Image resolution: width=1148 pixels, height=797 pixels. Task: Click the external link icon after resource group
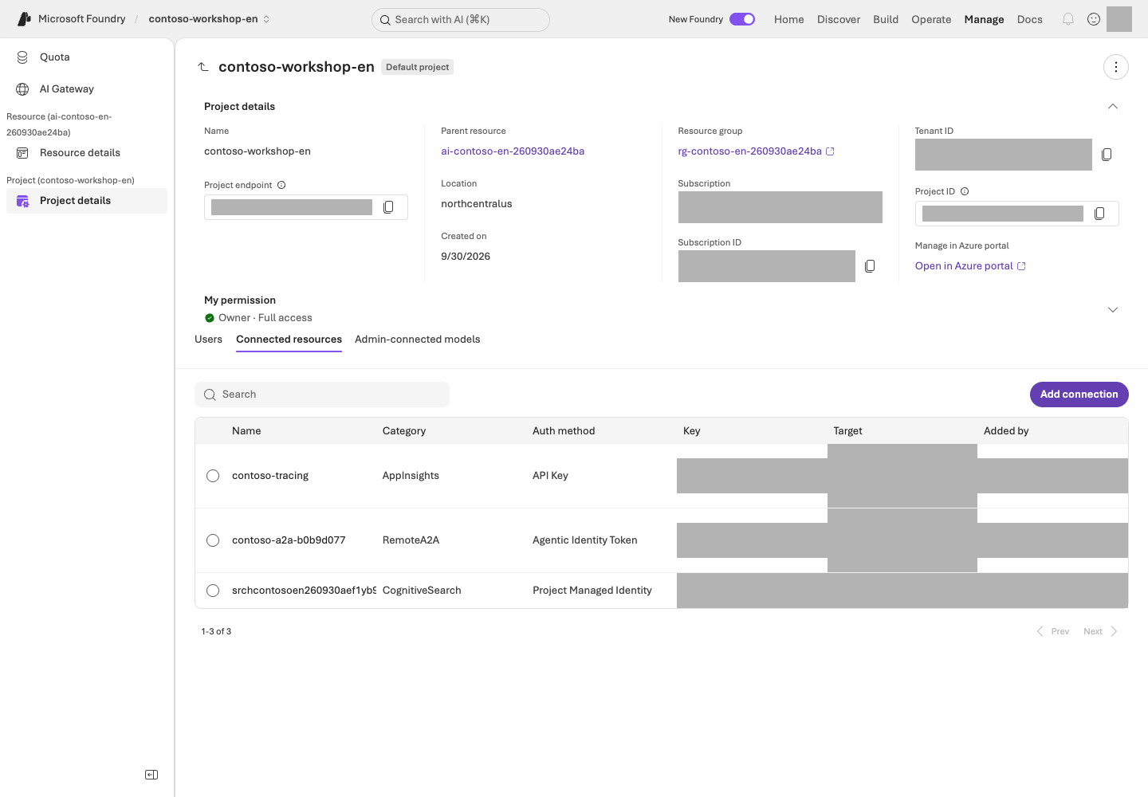(x=830, y=151)
